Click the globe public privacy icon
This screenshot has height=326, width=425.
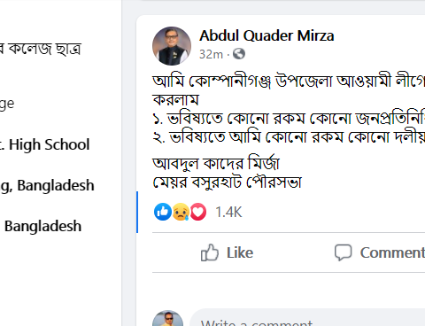point(239,54)
